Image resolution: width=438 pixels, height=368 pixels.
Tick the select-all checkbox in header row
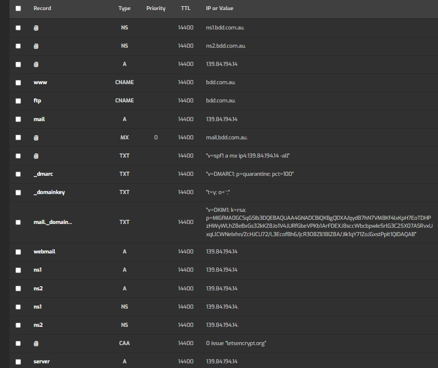pos(18,8)
